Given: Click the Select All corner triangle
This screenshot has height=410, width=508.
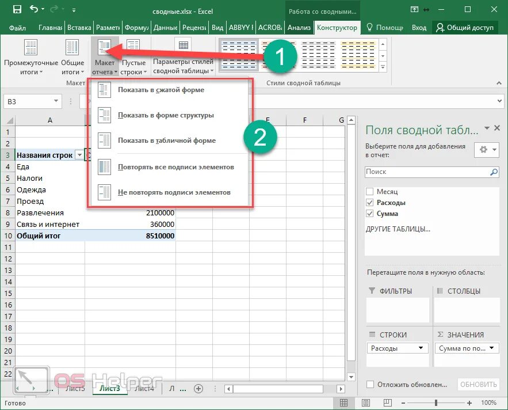Looking at the screenshot, I should [x=10, y=120].
